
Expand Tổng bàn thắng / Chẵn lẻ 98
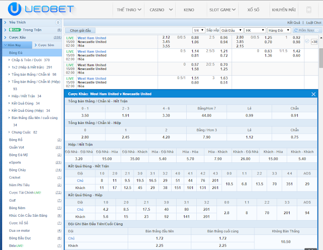point(34,75)
